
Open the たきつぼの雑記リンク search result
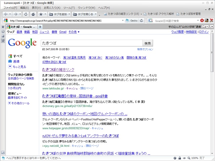pyautogui.click(x=58, y=69)
